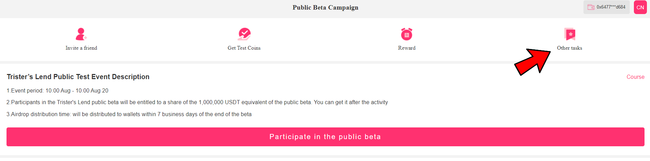Open the Other tasks text label
Image resolution: width=650 pixels, height=161 pixels.
pyautogui.click(x=569, y=48)
